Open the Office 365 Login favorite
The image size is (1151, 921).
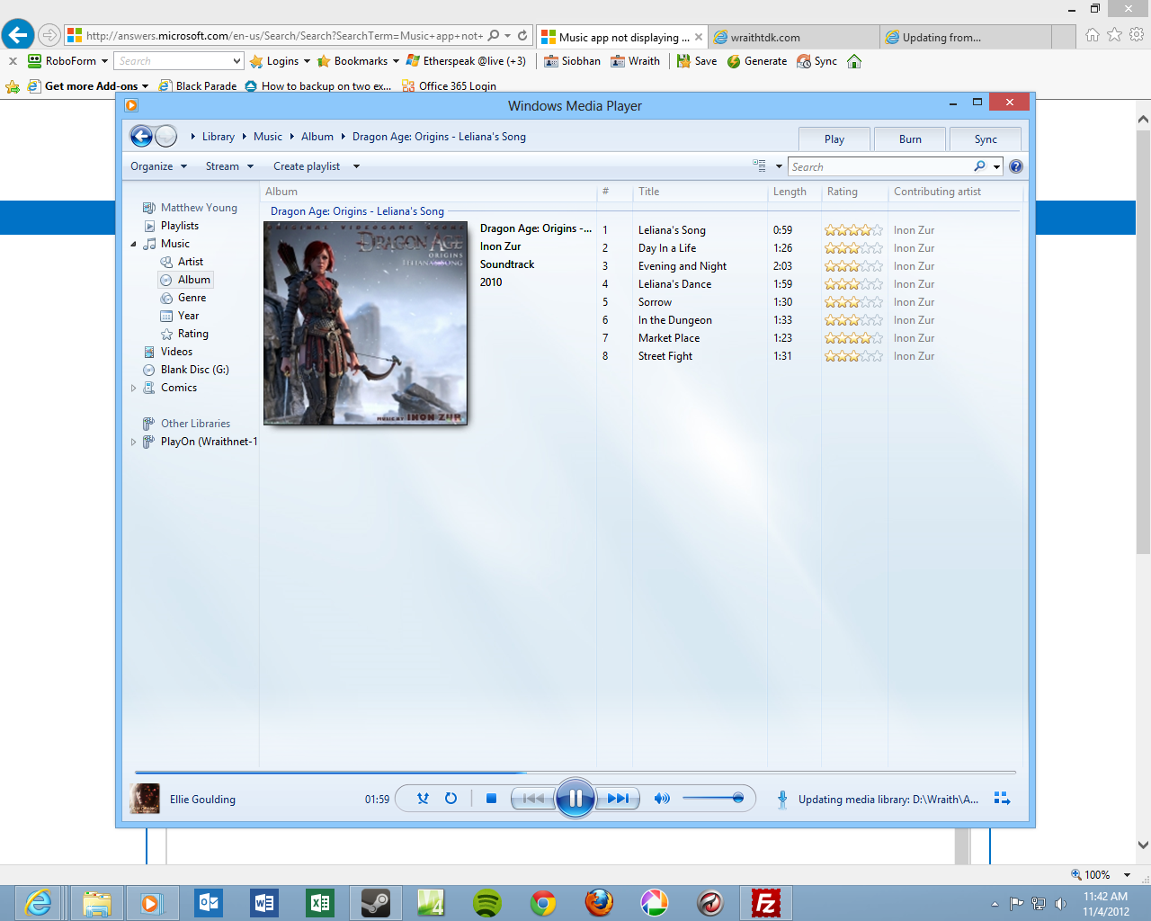[x=449, y=86]
